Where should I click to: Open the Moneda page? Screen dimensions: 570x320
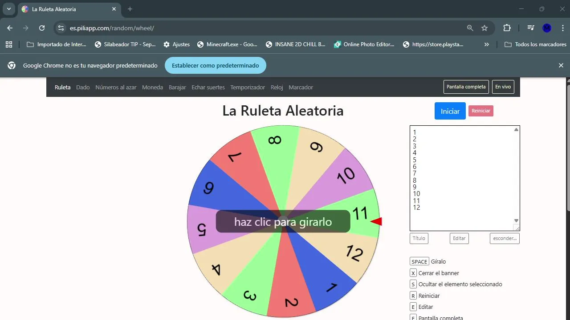point(152,87)
